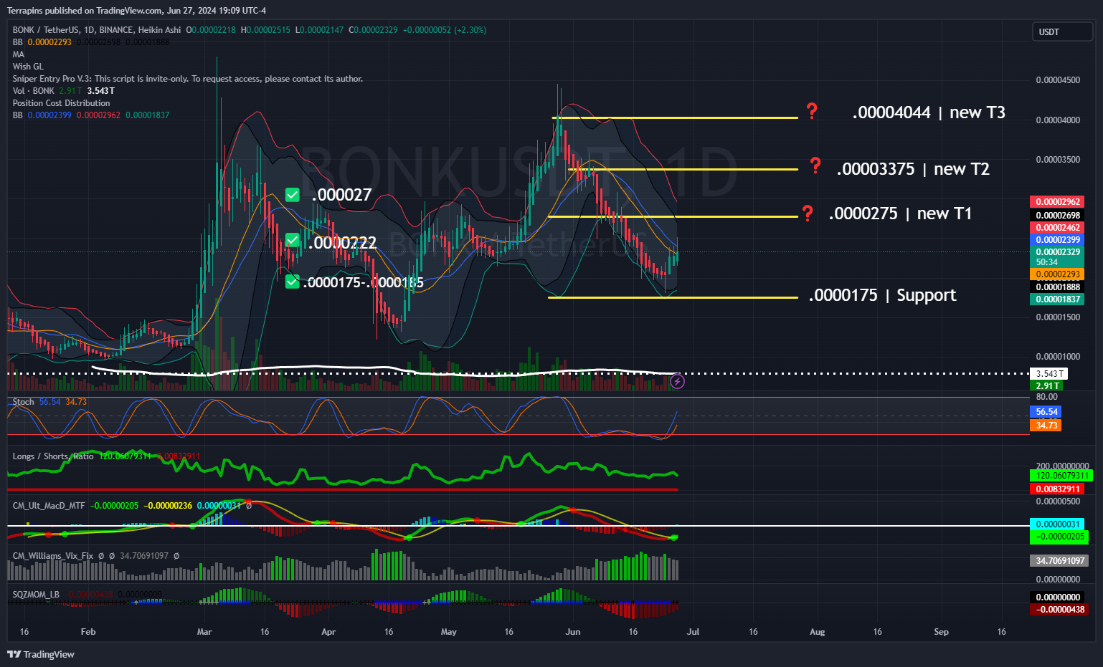Select the yellow T1 horizontal line at .0000275
Viewport: 1103px width, 667px height.
(x=673, y=216)
